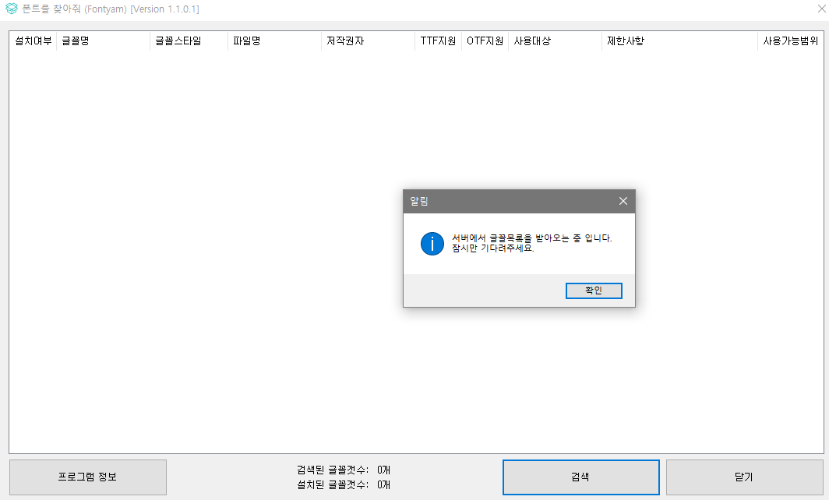This screenshot has width=829, height=500.
Task: Click the 검색 button
Action: (581, 477)
